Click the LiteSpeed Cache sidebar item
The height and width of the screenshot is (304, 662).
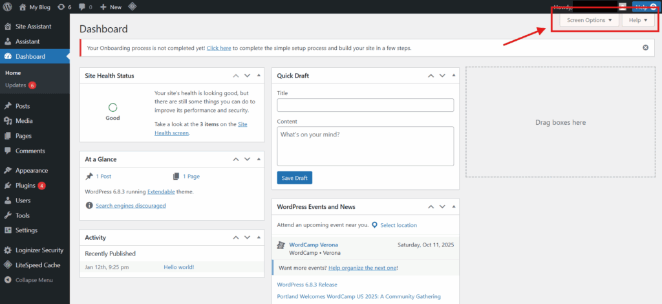pyautogui.click(x=39, y=265)
